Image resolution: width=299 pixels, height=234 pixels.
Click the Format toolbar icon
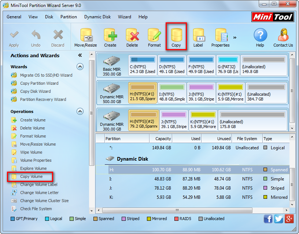tap(155, 35)
